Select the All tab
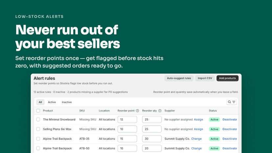Image resolution: width=272 pixels, height=153 pixels. coord(40,102)
